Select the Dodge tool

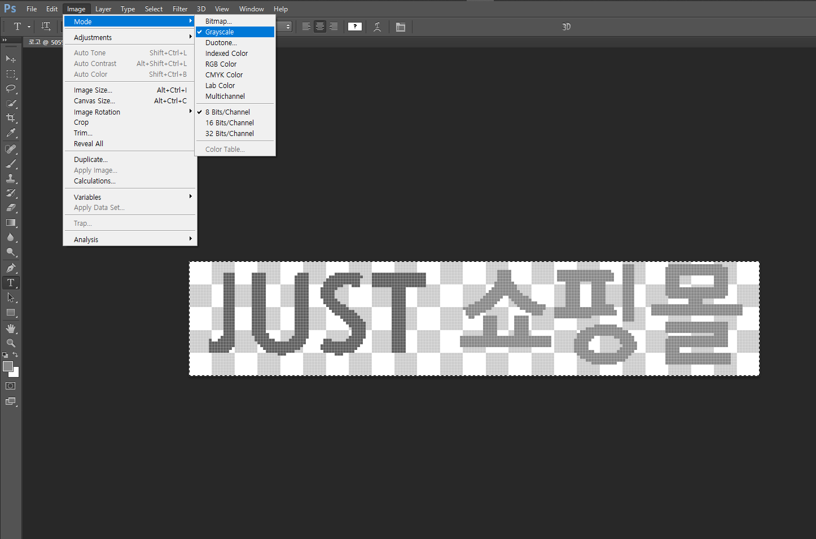(x=11, y=252)
